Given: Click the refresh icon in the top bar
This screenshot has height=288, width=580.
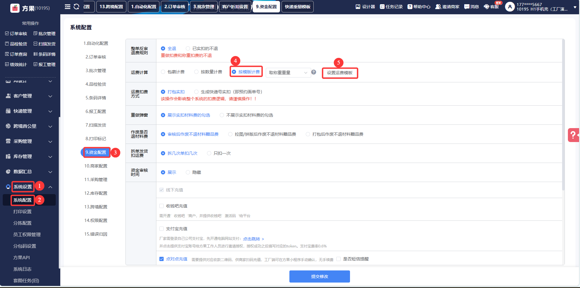Looking at the screenshot, I should click(76, 7).
